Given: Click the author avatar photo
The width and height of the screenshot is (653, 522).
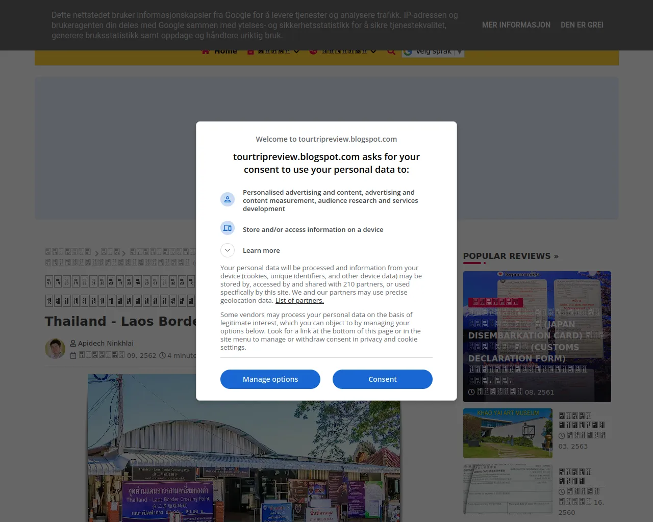Looking at the screenshot, I should 55,349.
